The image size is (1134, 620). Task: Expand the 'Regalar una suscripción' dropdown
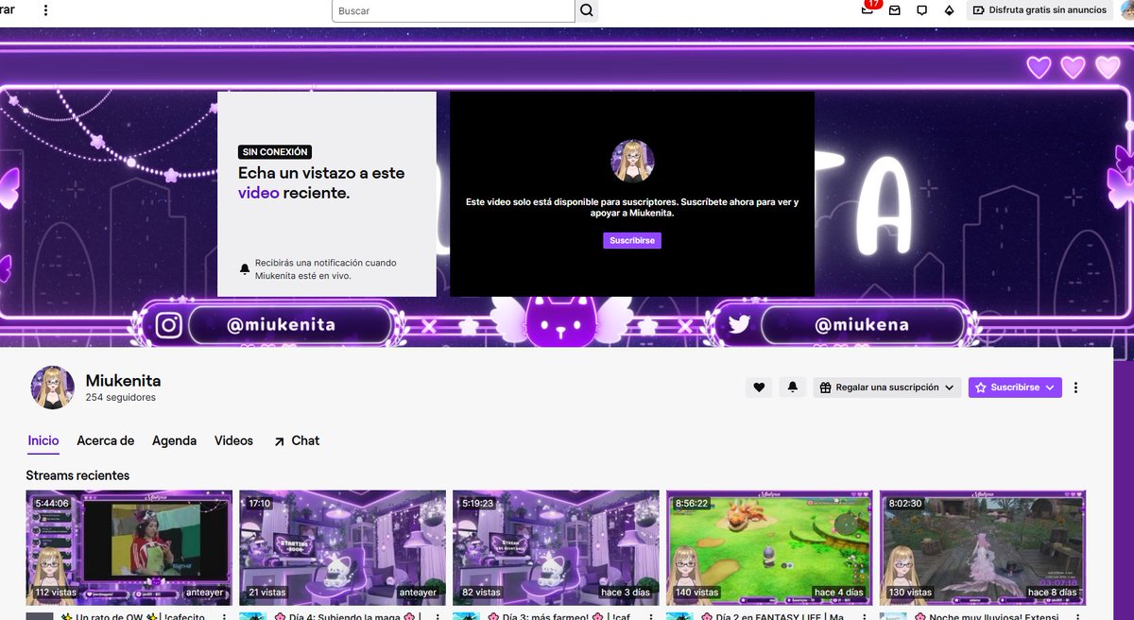(887, 387)
